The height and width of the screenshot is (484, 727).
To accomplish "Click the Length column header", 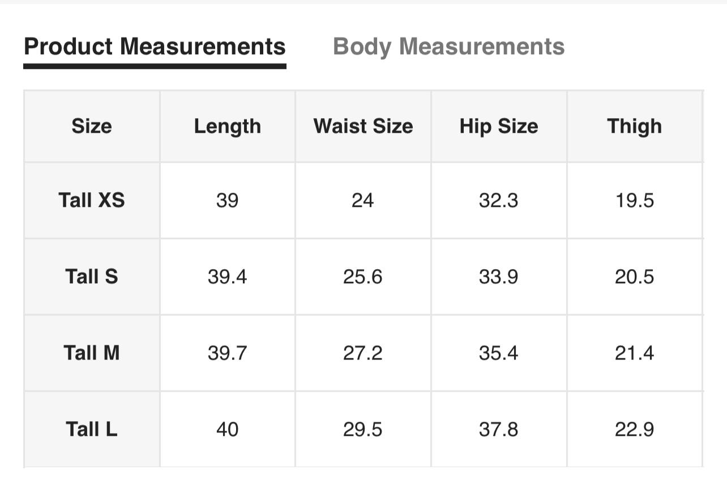I will point(228,126).
